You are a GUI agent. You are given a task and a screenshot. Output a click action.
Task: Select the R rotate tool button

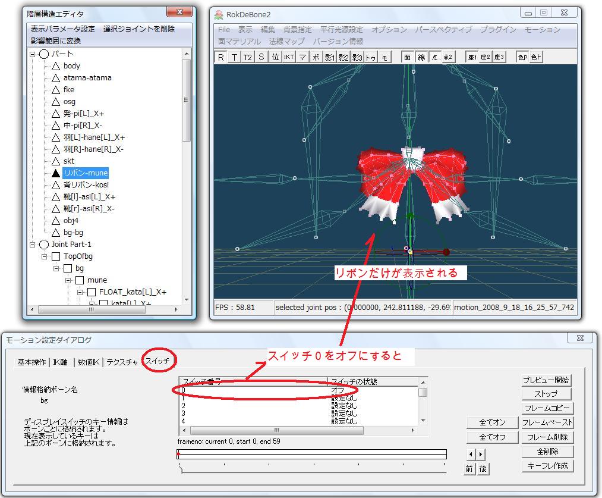[x=221, y=57]
